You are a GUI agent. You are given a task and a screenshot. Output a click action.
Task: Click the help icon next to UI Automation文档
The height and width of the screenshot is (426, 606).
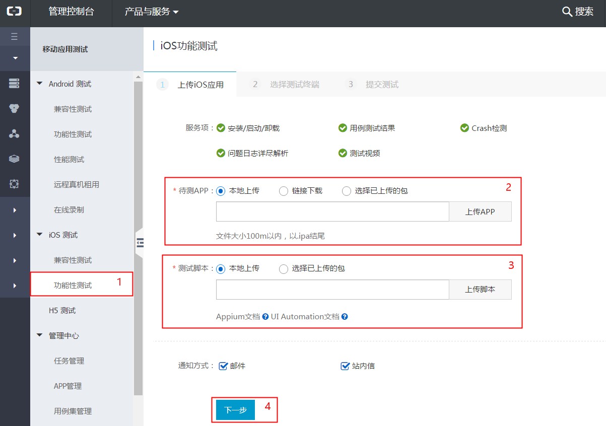[x=345, y=317]
